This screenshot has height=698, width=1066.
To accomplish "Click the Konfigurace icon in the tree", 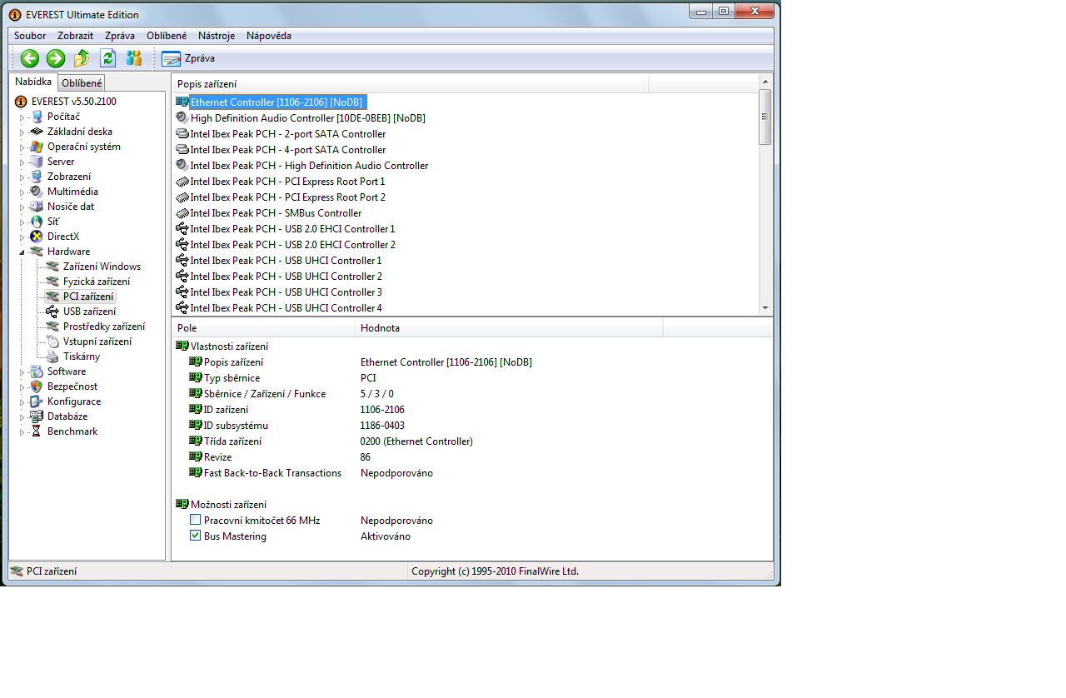I will pos(37,401).
